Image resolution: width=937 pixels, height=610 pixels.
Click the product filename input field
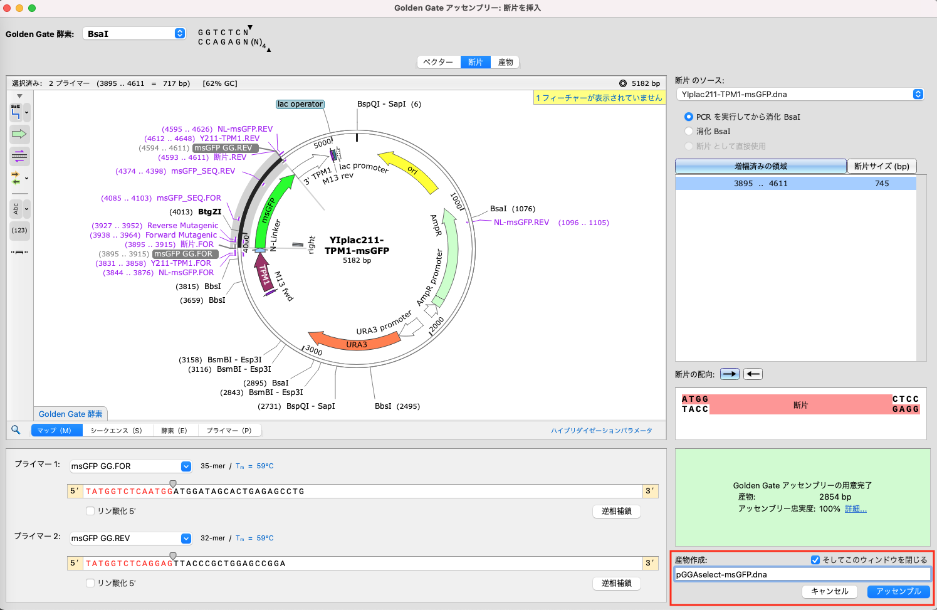click(x=802, y=574)
